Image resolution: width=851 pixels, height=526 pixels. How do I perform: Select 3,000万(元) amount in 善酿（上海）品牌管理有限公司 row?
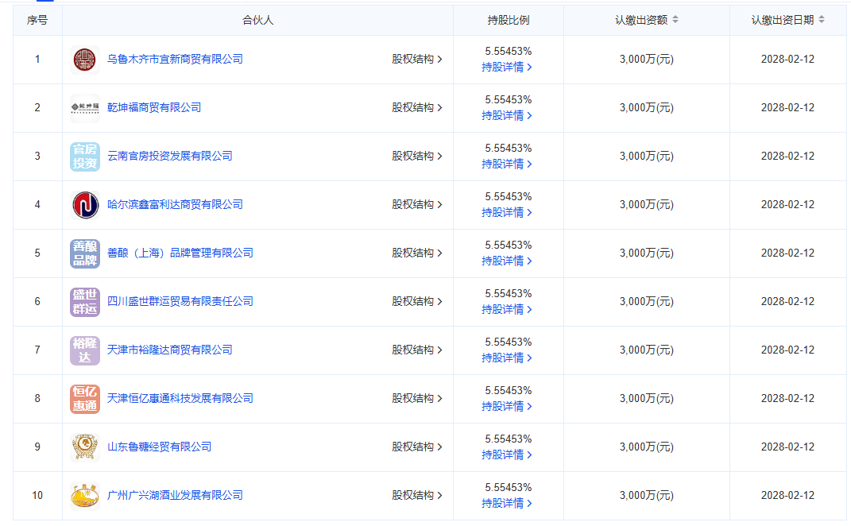tap(646, 253)
